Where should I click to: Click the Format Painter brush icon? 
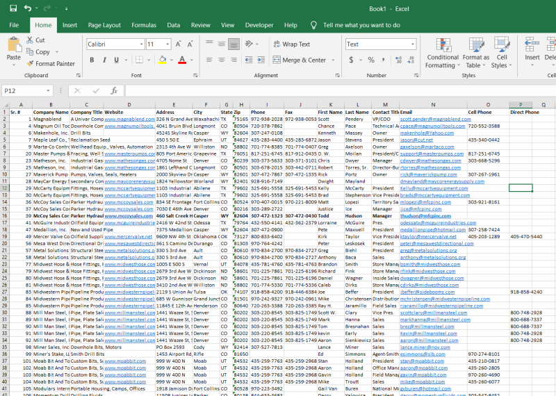pos(31,63)
